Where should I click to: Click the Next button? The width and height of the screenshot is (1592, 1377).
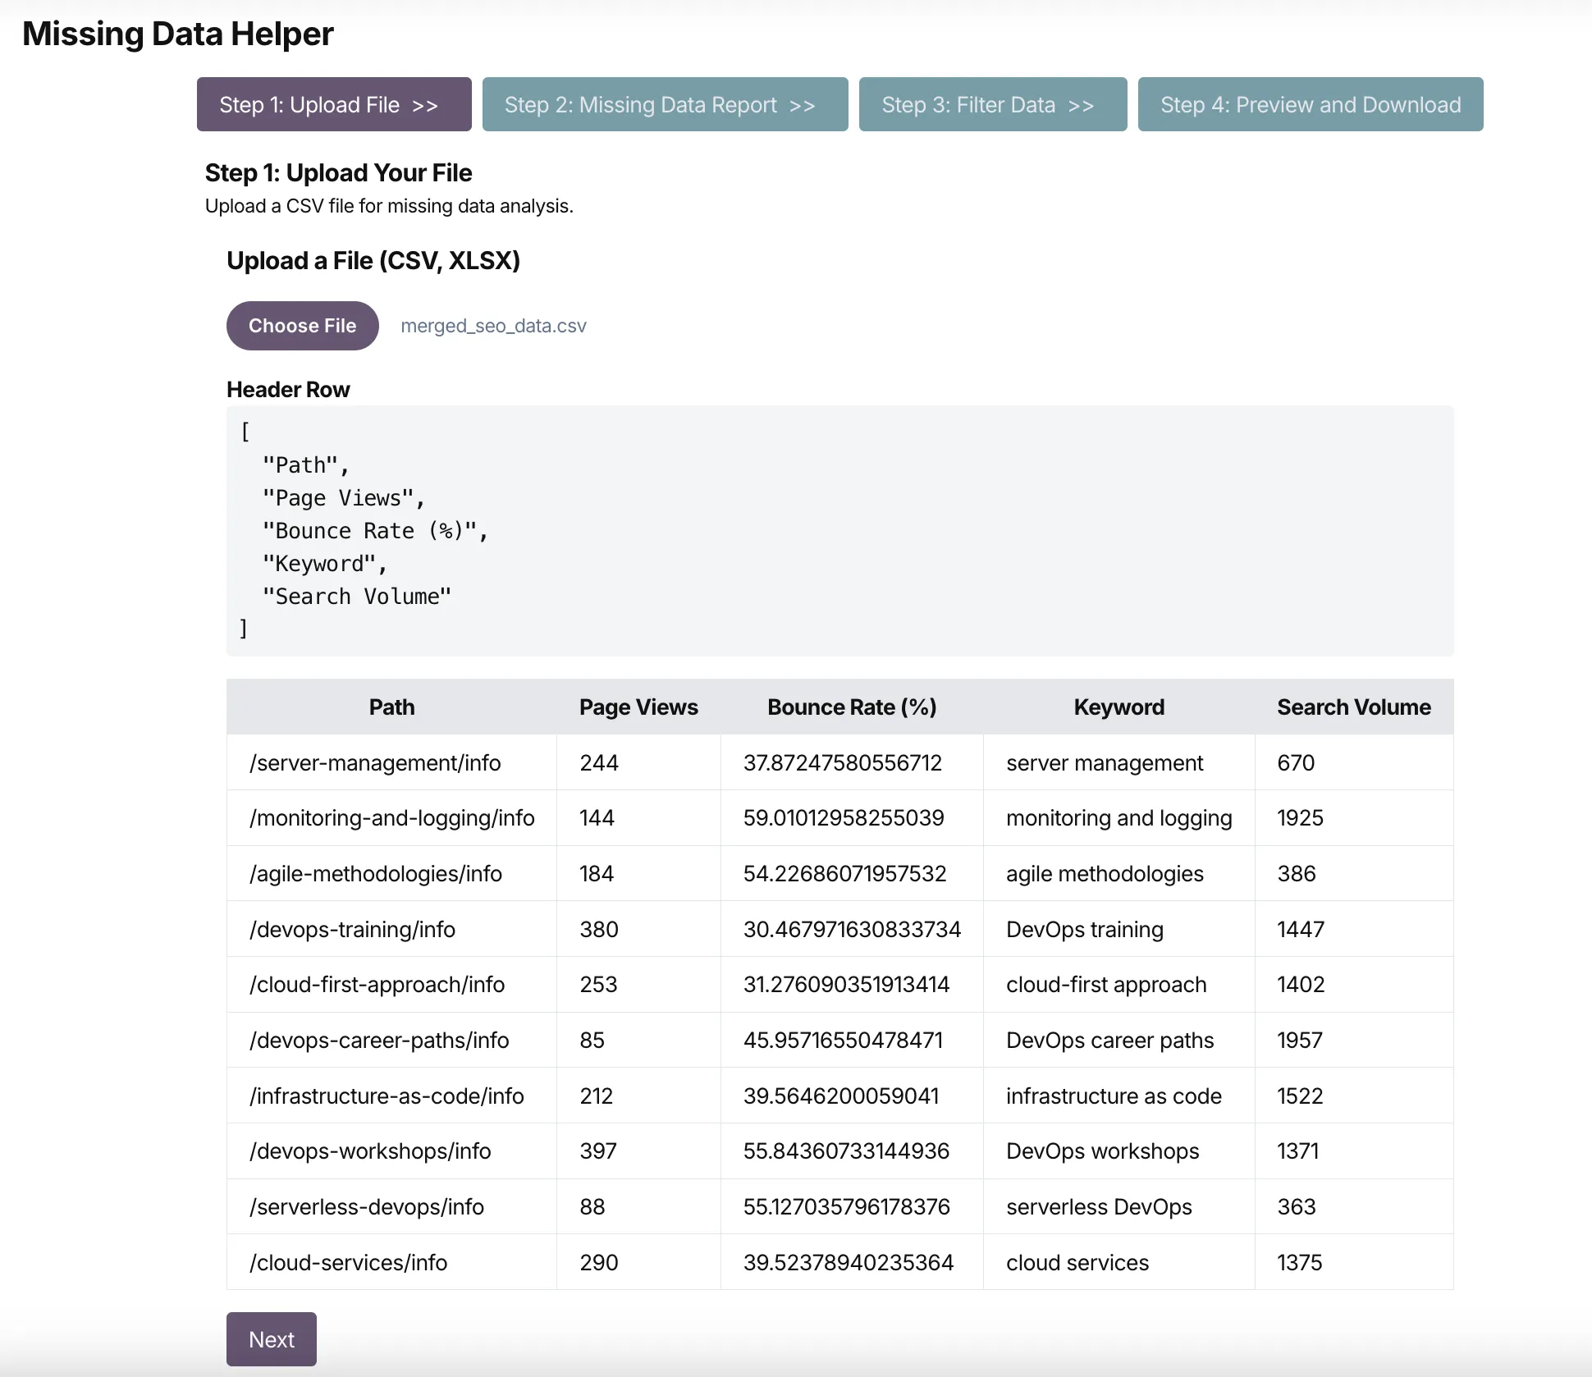(272, 1339)
